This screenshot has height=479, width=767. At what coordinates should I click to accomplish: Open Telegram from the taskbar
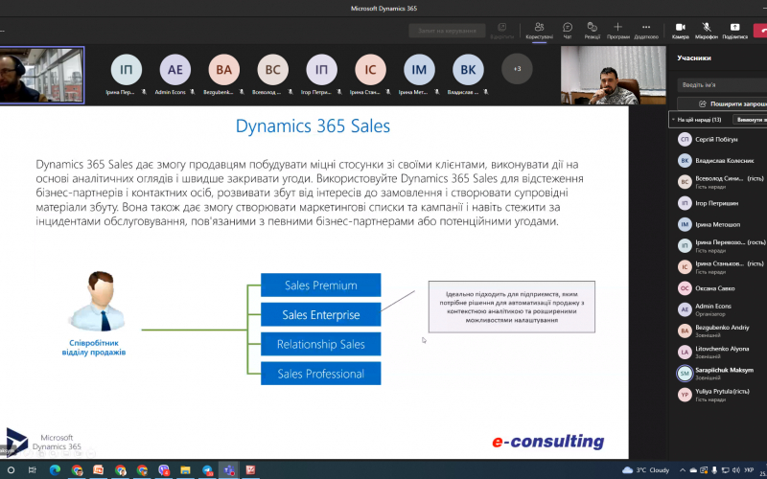[207, 470]
